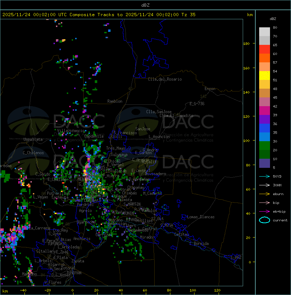The width and height of the screenshot is (291, 295).
Task: Click the 'S_MARTIN' map label
Action: point(132,204)
